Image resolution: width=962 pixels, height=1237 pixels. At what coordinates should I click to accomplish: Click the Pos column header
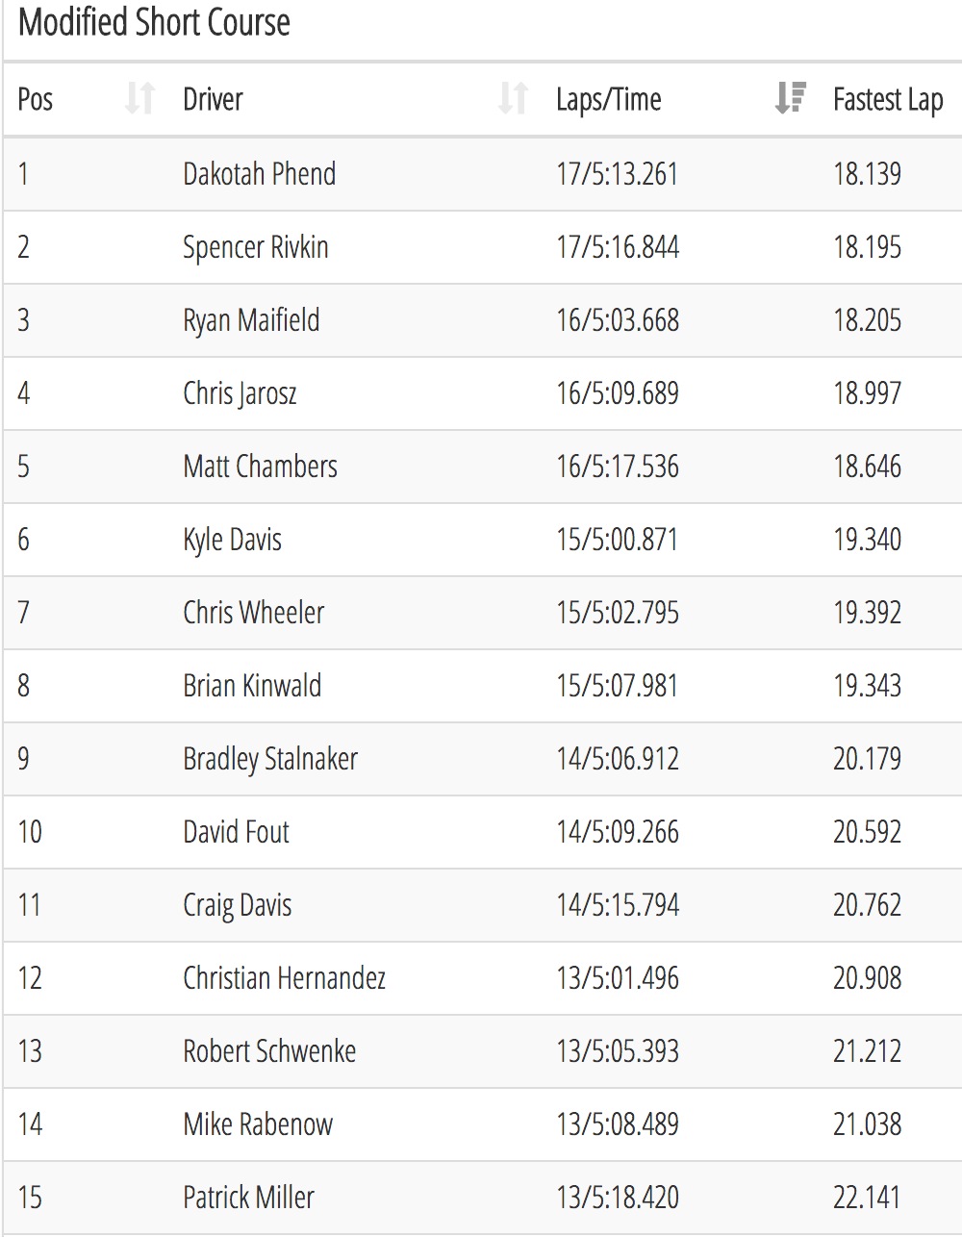tap(36, 99)
